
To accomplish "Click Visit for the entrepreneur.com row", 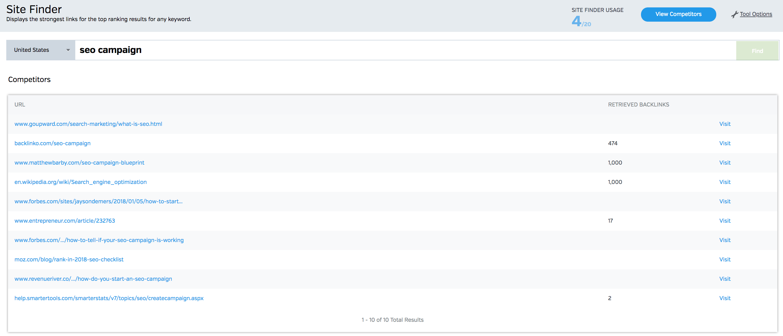I will pos(725,221).
